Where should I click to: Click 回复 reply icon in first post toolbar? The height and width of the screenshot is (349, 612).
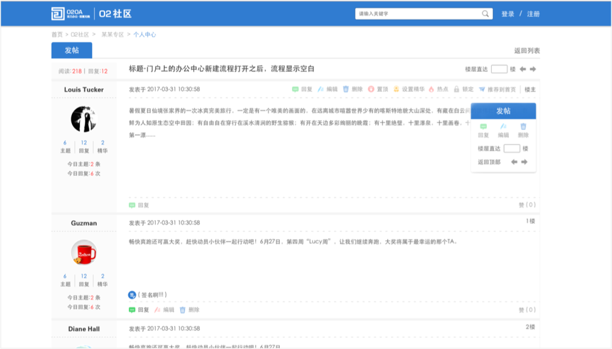[295, 89]
